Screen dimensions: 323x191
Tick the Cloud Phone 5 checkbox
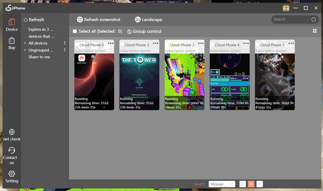[x=257, y=45]
